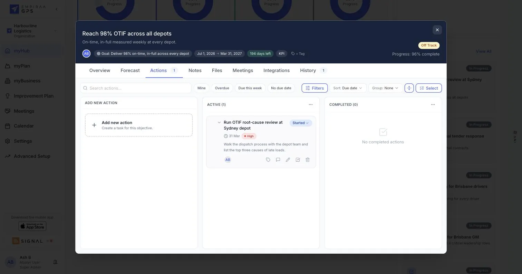This screenshot has height=274, width=522.
Task: Open the Meetings tab in dialog
Action: (243, 70)
